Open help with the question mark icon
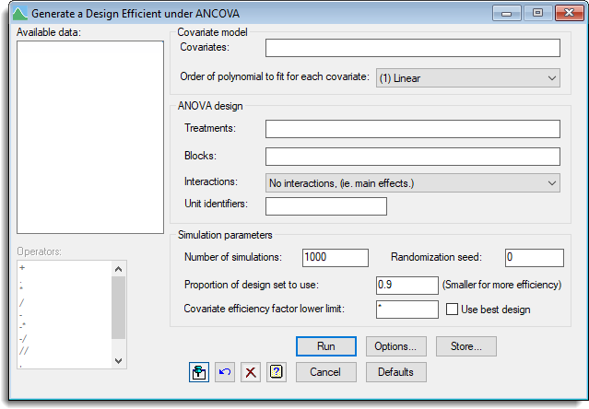The height and width of the screenshot is (409, 589). coord(276,372)
